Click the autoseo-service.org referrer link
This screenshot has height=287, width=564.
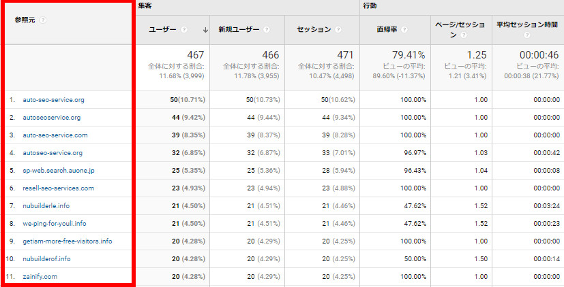pos(53,152)
